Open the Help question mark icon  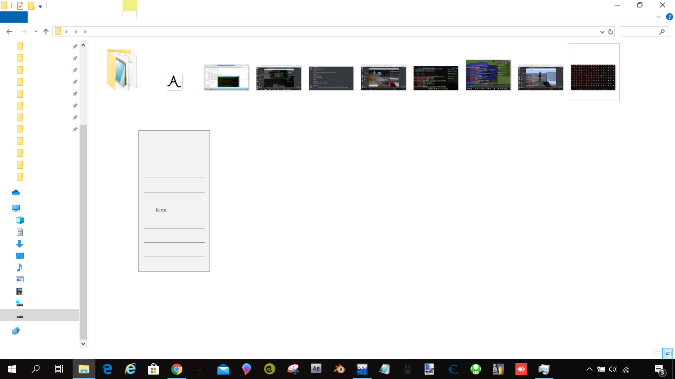coord(670,17)
